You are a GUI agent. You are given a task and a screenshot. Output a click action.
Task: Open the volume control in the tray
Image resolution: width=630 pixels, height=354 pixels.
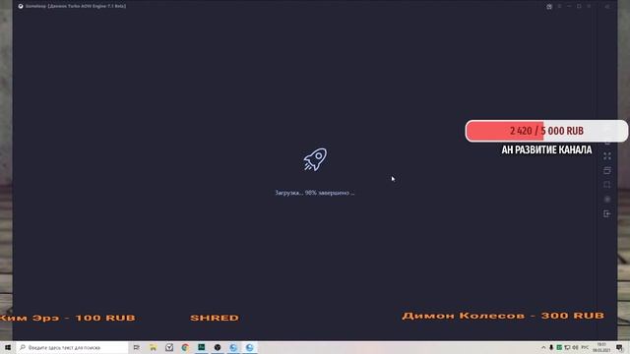[x=575, y=347]
